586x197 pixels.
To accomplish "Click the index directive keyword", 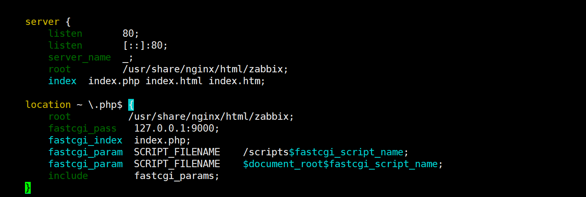I will 62,81.
